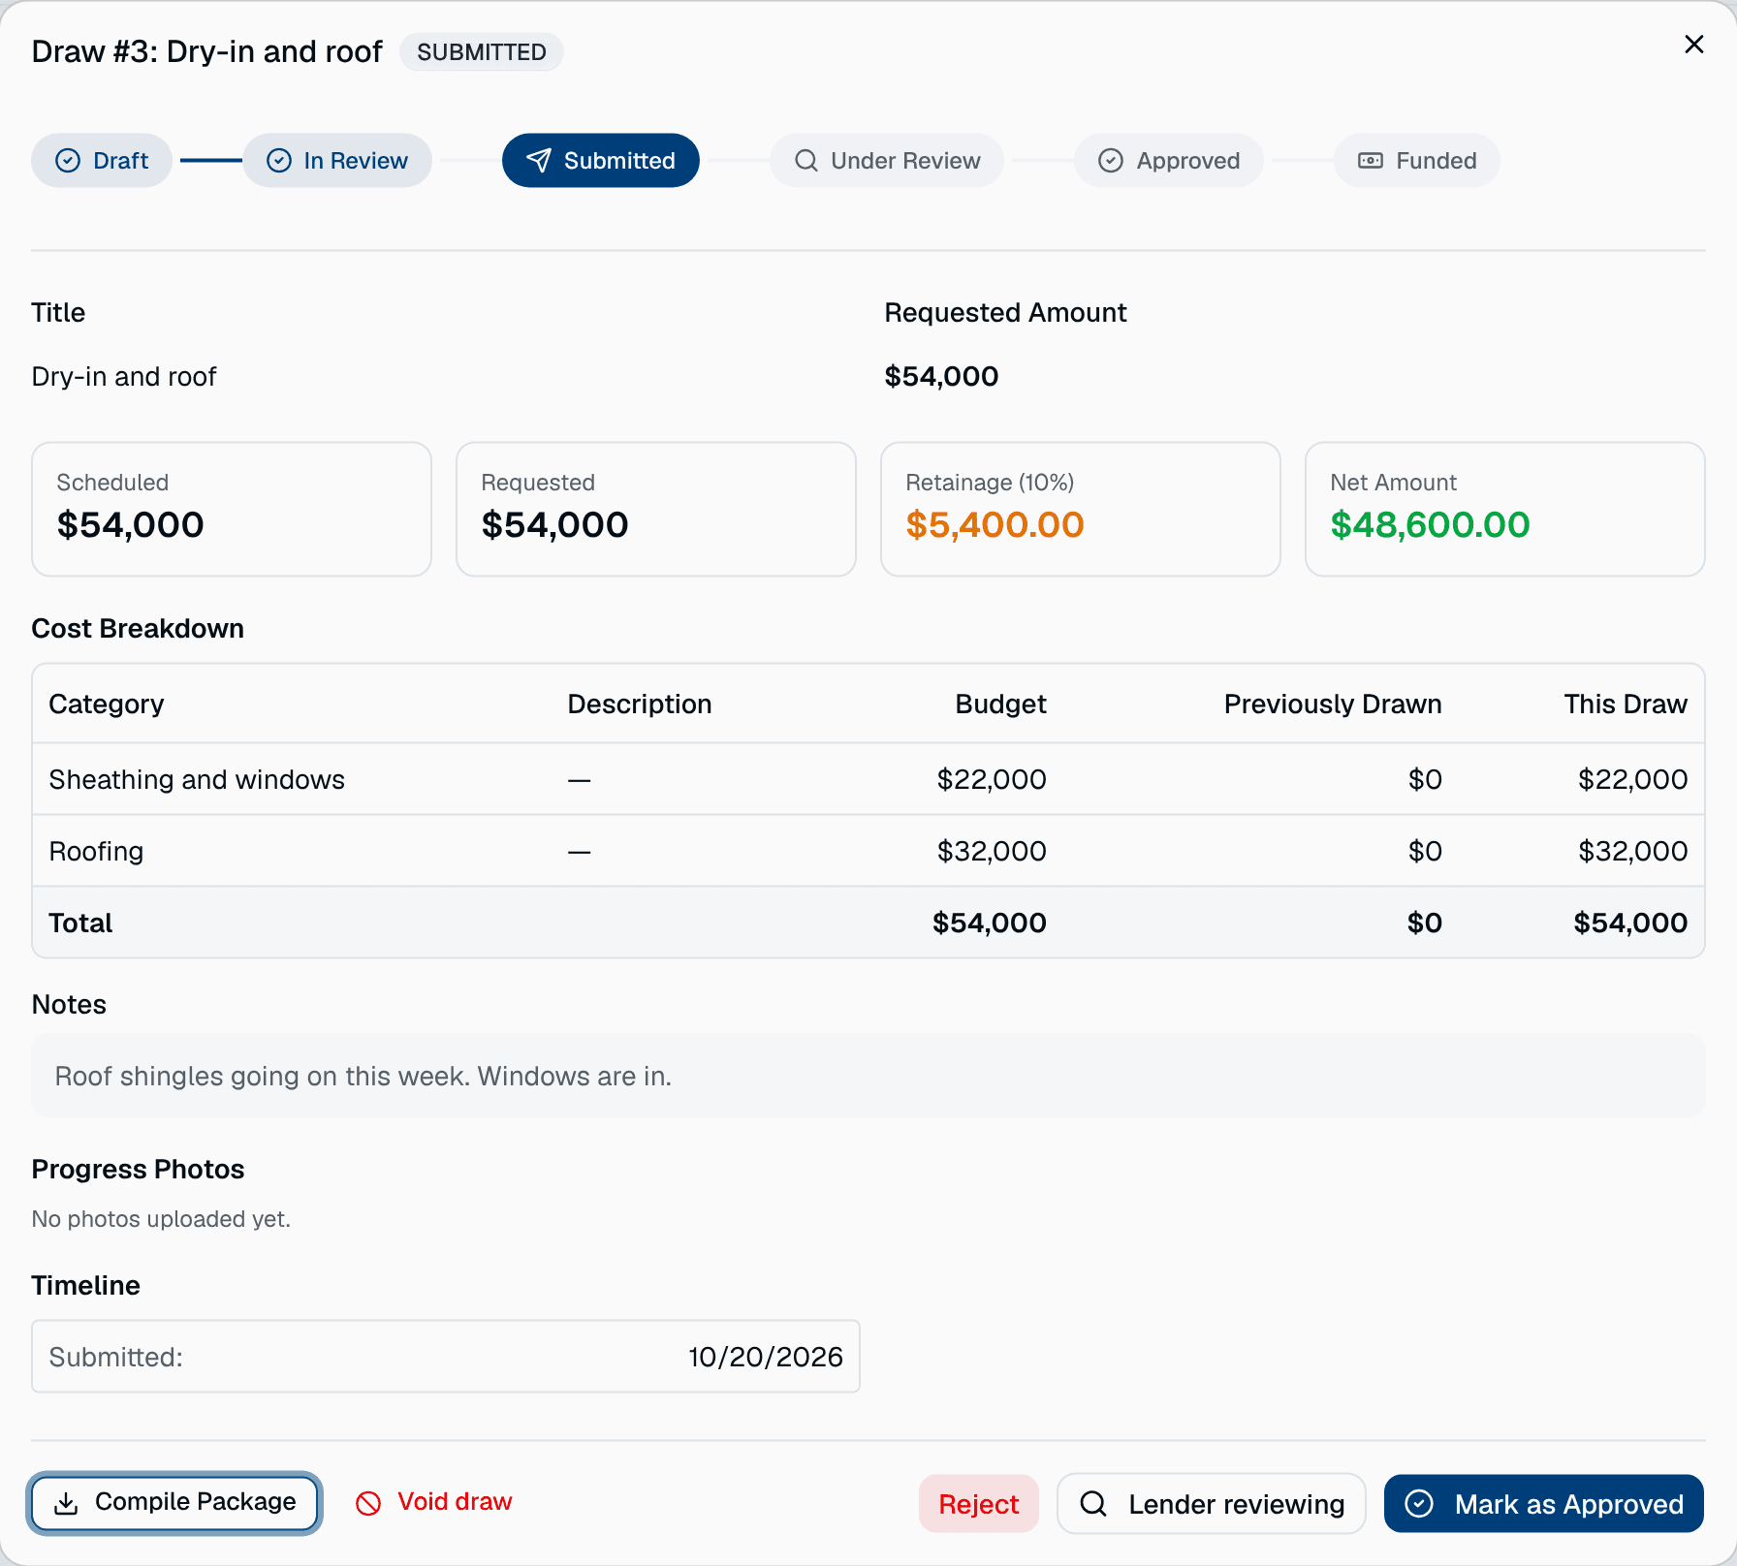Click the Previously Drawn column header
Viewport: 1737px width, 1566px height.
coord(1333,704)
